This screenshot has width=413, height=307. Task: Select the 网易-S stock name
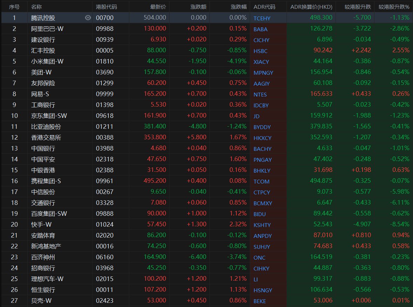coord(40,94)
